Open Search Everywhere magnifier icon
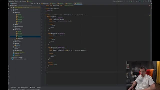Image resolution: width=160 pixels, height=90 pixels. pyautogui.click(x=151, y=1)
